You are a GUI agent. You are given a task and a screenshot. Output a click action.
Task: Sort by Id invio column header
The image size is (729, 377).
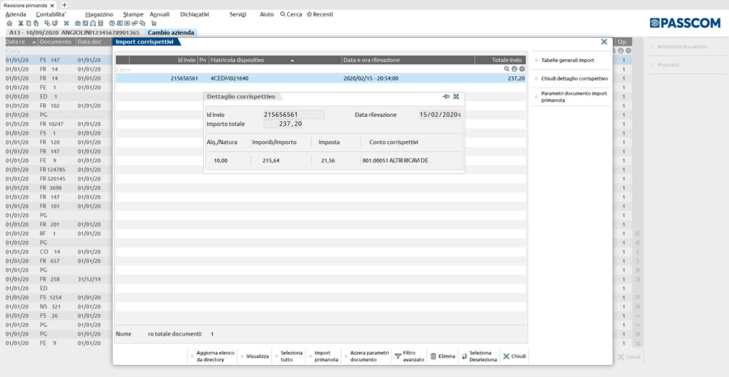163,60
